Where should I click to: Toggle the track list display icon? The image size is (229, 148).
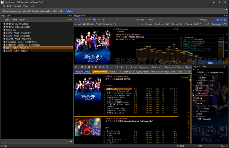pos(221,20)
